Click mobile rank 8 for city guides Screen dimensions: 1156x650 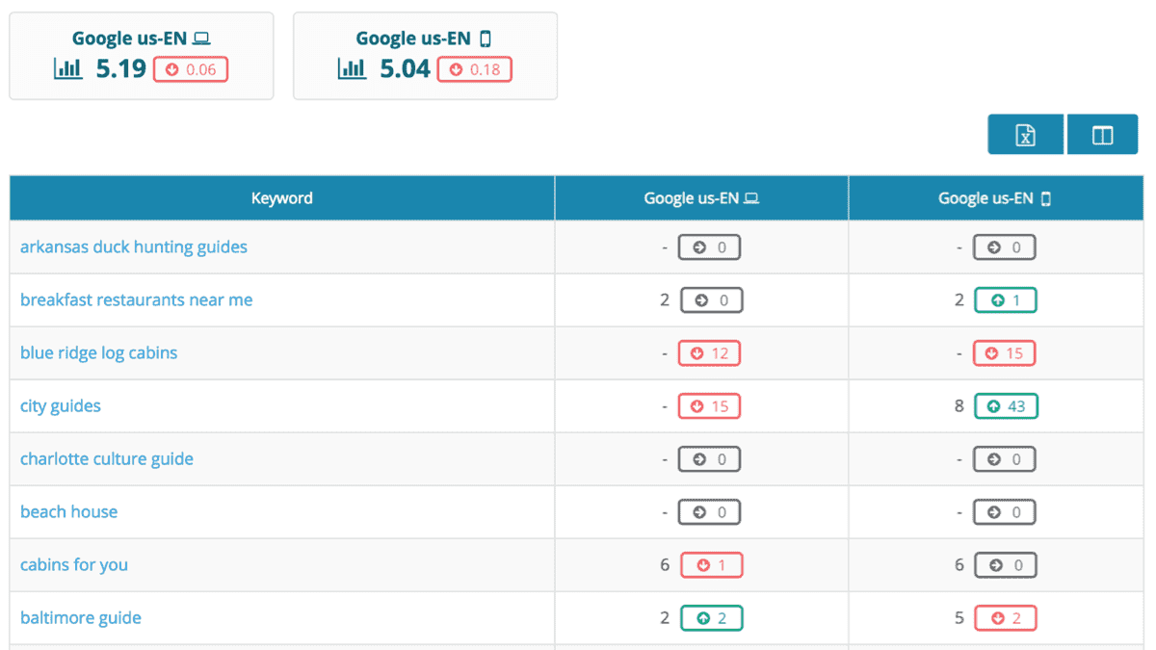point(959,406)
